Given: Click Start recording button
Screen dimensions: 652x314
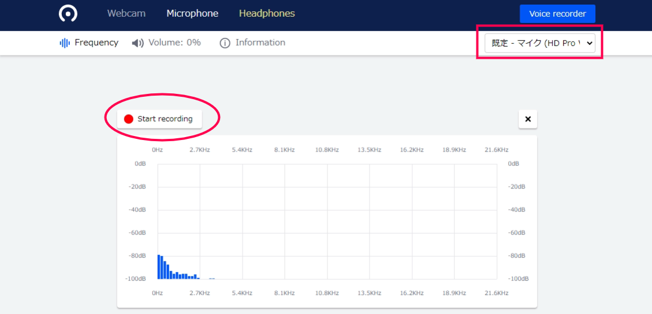Looking at the screenshot, I should point(159,119).
